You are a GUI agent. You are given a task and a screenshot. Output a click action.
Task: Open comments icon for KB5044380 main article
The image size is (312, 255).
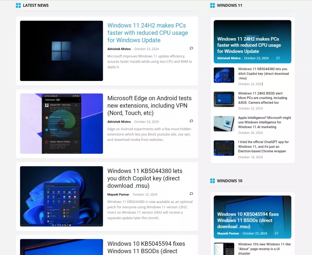click(191, 194)
